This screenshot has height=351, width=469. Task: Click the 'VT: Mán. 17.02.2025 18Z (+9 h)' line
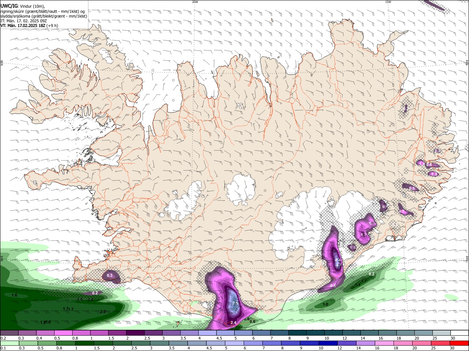pos(29,26)
